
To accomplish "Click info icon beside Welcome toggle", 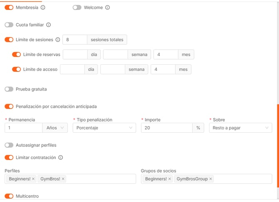I will point(107,7).
